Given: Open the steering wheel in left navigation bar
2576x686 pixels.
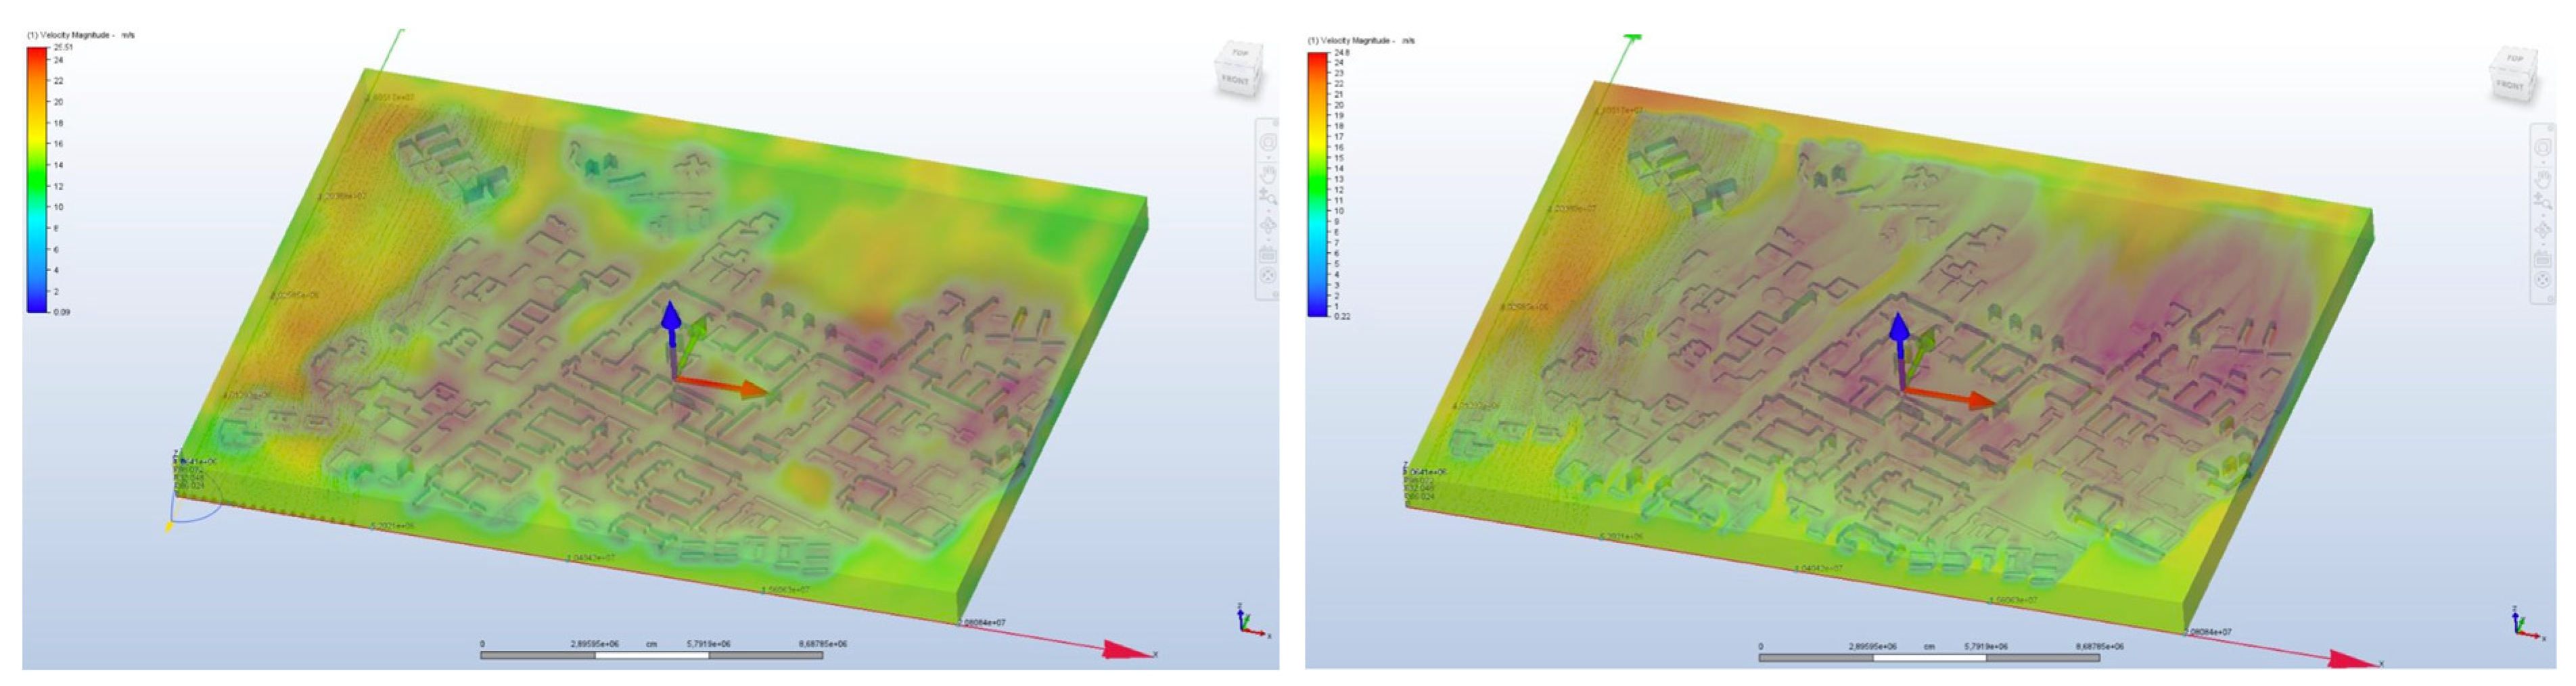Looking at the screenshot, I should click(1268, 143).
